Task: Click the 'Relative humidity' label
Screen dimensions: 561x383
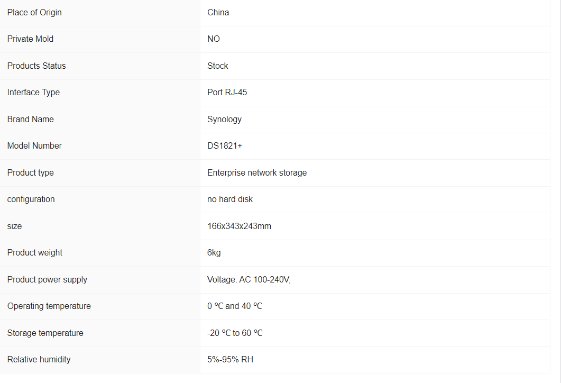Action: (x=39, y=359)
